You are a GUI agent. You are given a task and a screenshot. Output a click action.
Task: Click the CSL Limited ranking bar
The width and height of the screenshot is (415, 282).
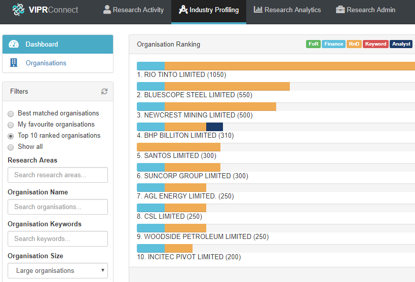[171, 208]
